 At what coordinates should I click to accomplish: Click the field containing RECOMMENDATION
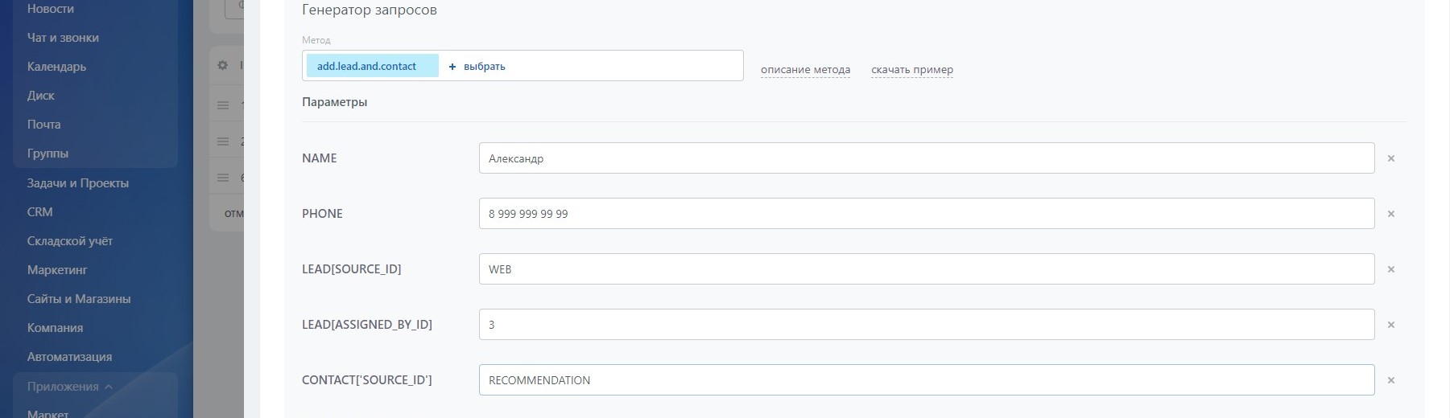click(x=926, y=380)
